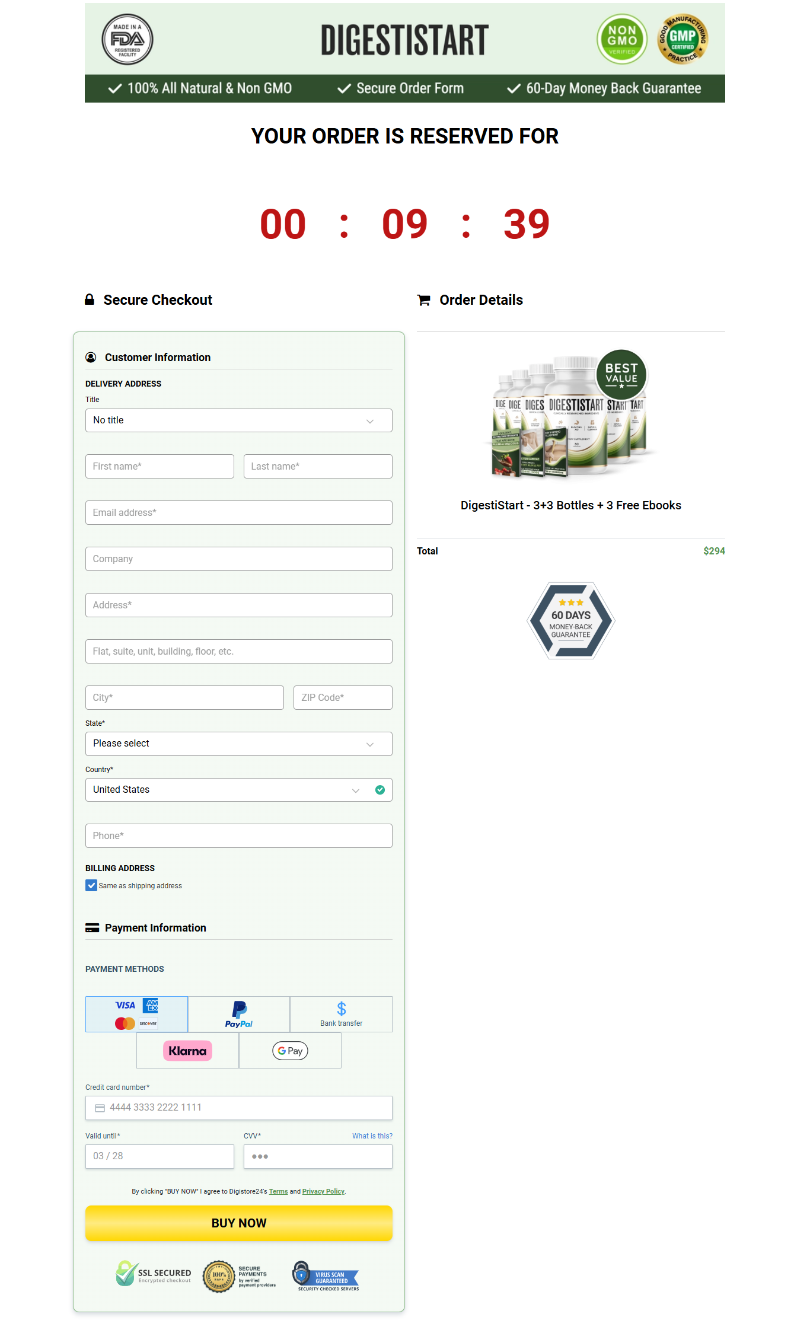Focus the Valid until expiry field
Screen dimensions: 810x1330
[160, 1157]
